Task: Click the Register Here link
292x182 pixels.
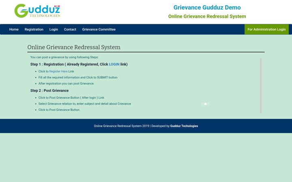Action: 58,71
